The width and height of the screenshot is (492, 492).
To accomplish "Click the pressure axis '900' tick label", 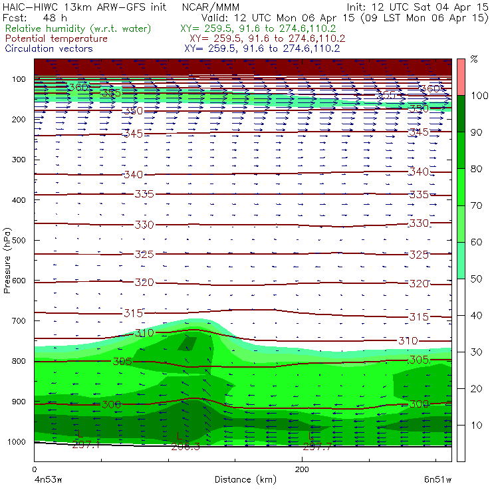I will 19,402.
